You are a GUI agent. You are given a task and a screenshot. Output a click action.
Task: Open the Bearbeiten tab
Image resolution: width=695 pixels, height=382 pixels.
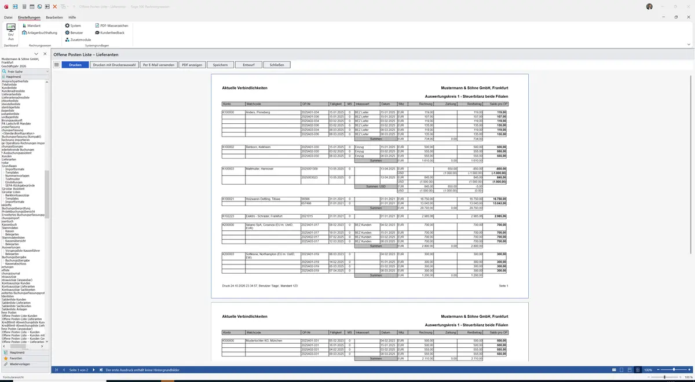[x=54, y=17]
